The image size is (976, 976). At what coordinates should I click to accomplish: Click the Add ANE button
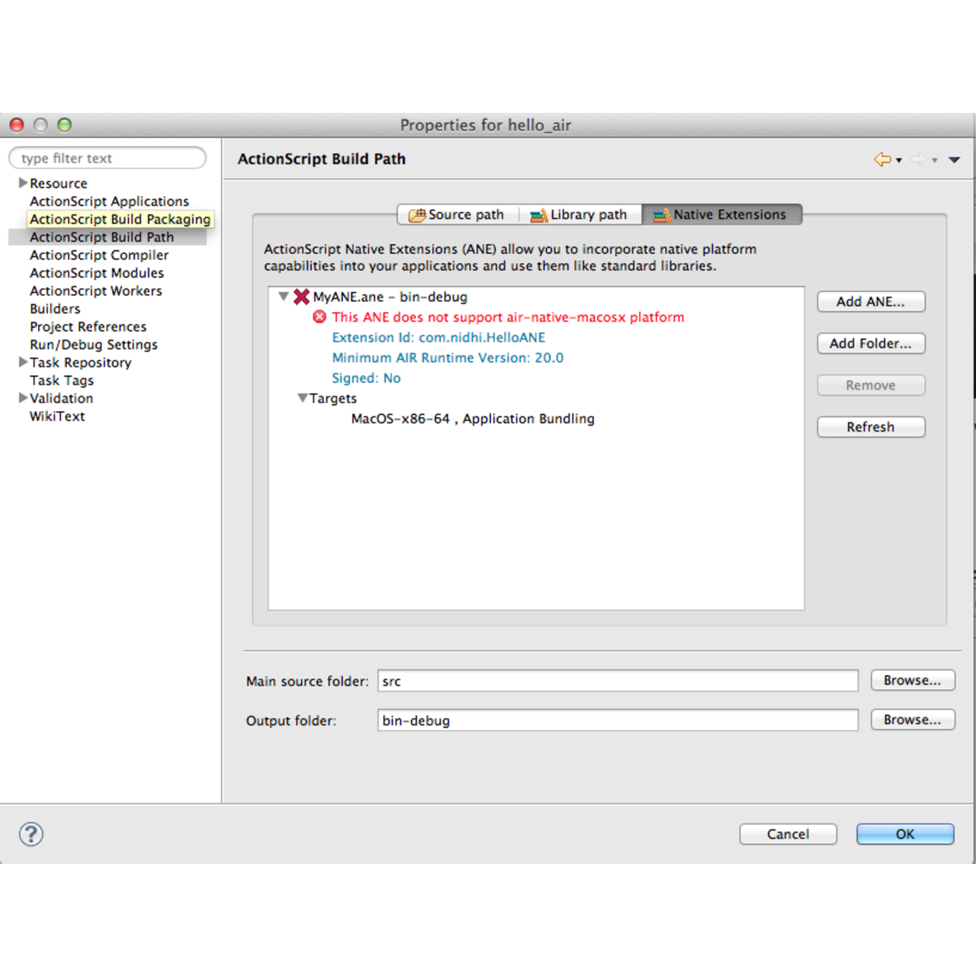[871, 301]
